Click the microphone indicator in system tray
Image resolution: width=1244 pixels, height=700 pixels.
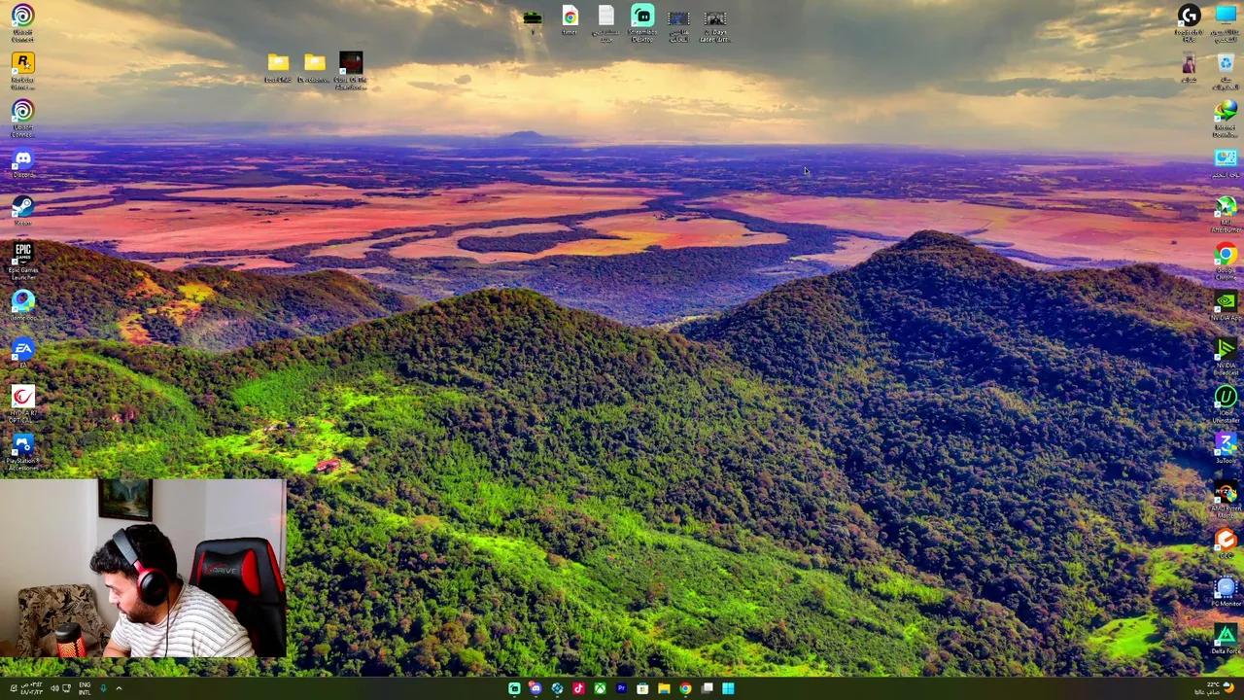coord(103,688)
